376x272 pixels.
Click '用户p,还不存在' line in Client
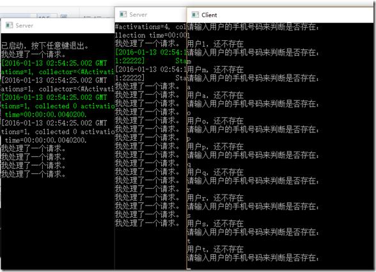click(x=215, y=147)
